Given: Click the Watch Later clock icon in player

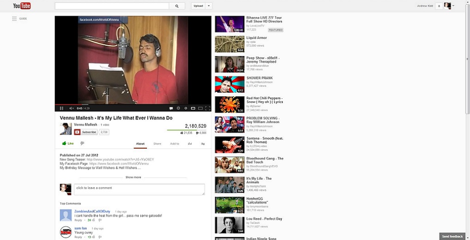Looking at the screenshot, I should pyautogui.click(x=185, y=108).
